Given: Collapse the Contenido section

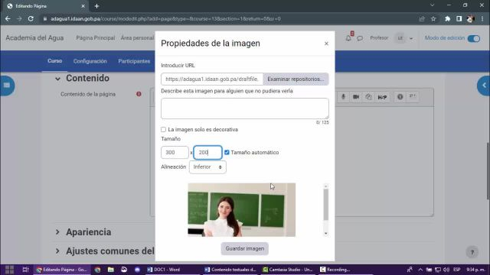Looking at the screenshot, I should pos(57,79).
